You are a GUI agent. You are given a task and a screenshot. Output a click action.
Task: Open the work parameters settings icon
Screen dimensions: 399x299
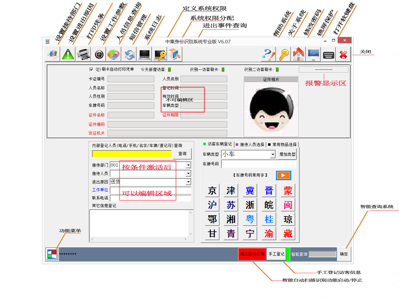(99, 55)
